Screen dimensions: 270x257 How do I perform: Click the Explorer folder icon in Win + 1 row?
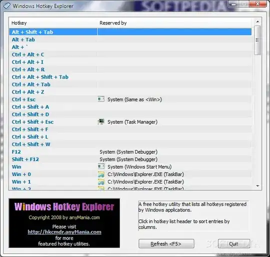101,182
